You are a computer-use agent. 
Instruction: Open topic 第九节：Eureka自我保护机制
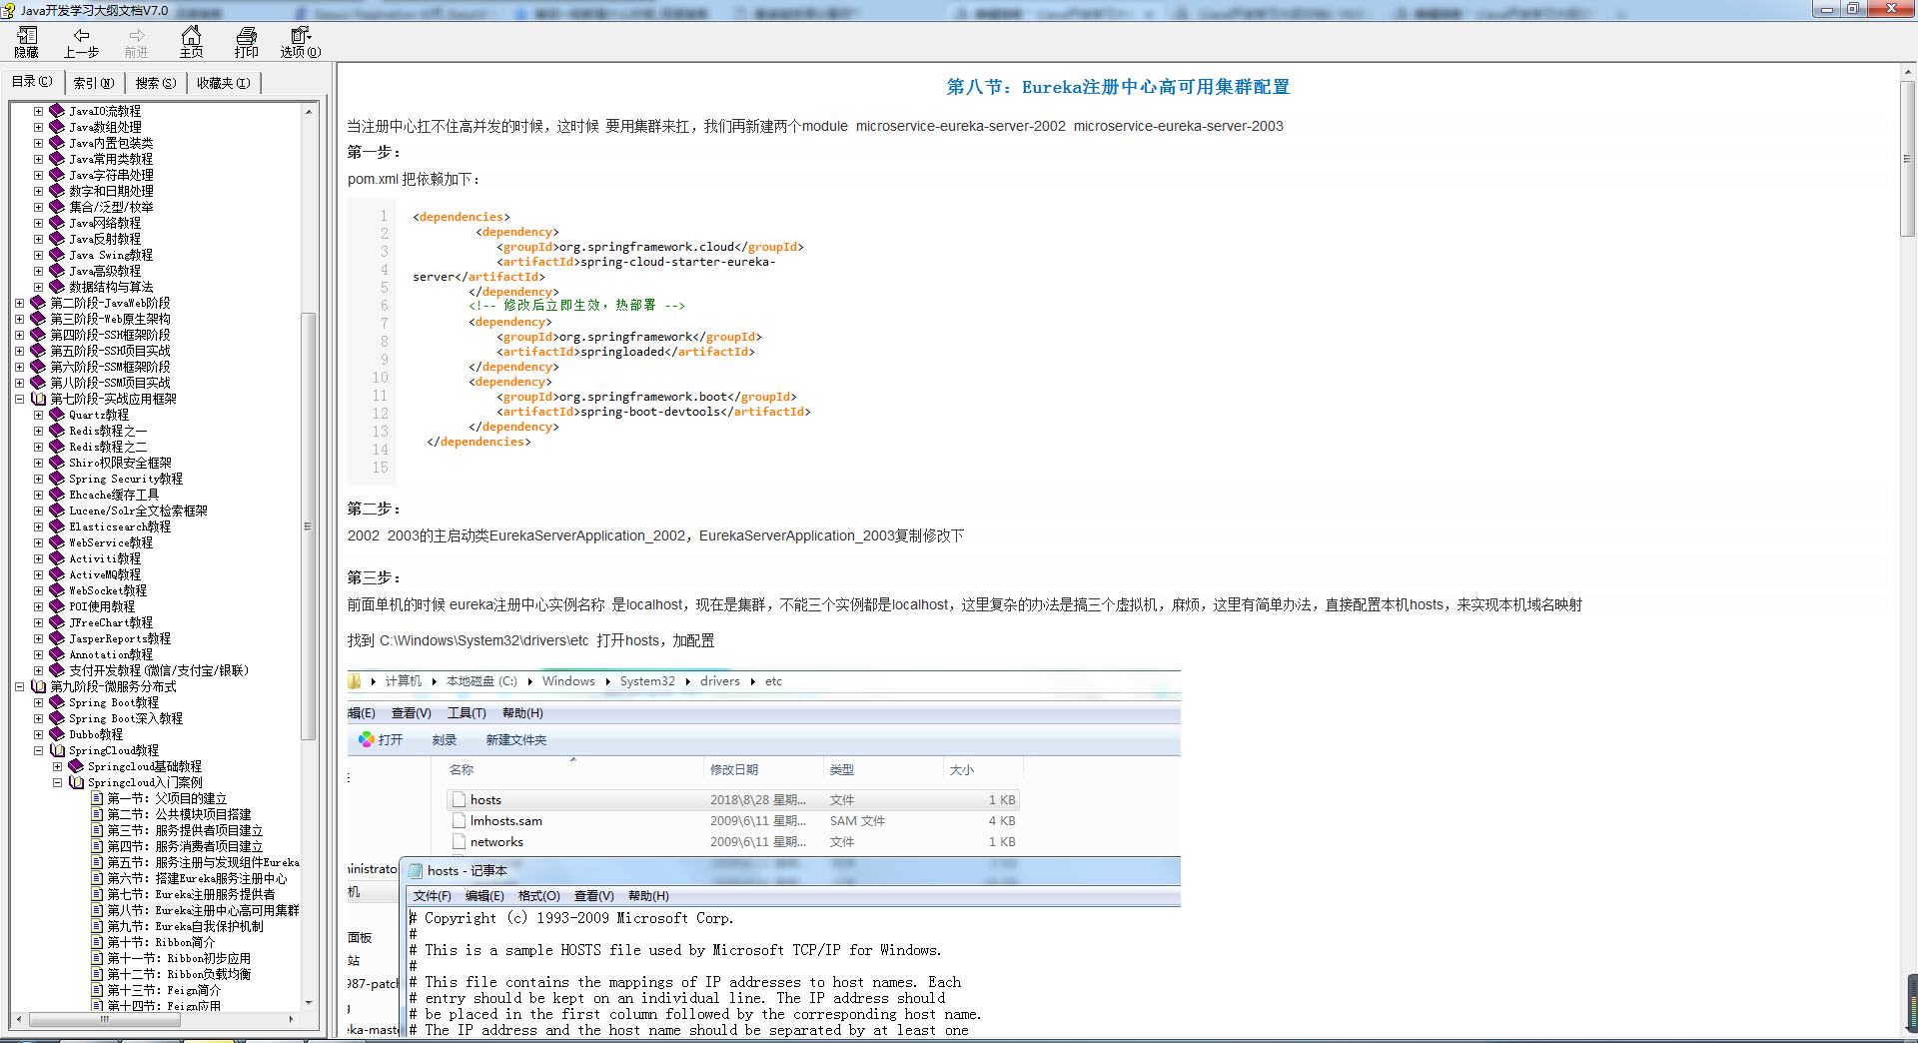(185, 926)
